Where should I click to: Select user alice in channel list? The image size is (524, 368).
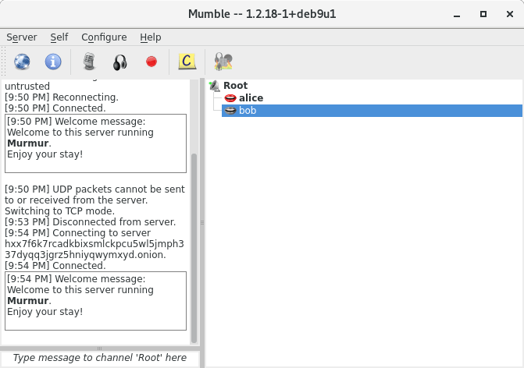pyautogui.click(x=251, y=98)
